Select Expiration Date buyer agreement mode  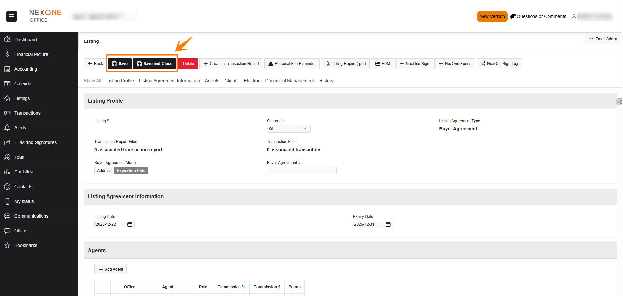click(131, 171)
